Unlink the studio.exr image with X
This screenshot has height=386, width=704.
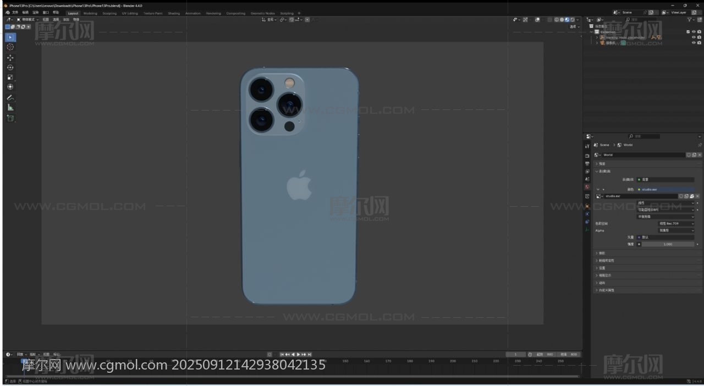click(697, 196)
